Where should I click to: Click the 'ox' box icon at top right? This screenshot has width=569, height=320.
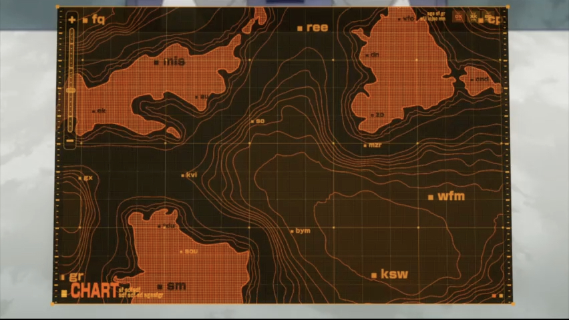pos(459,17)
